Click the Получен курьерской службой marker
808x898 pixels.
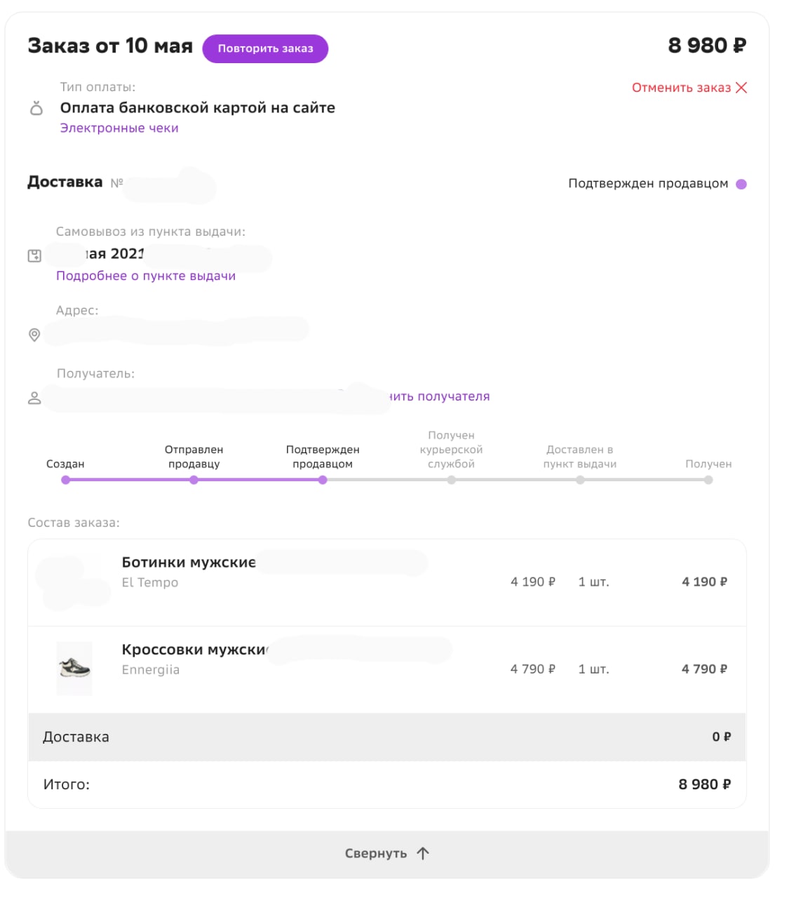(451, 480)
